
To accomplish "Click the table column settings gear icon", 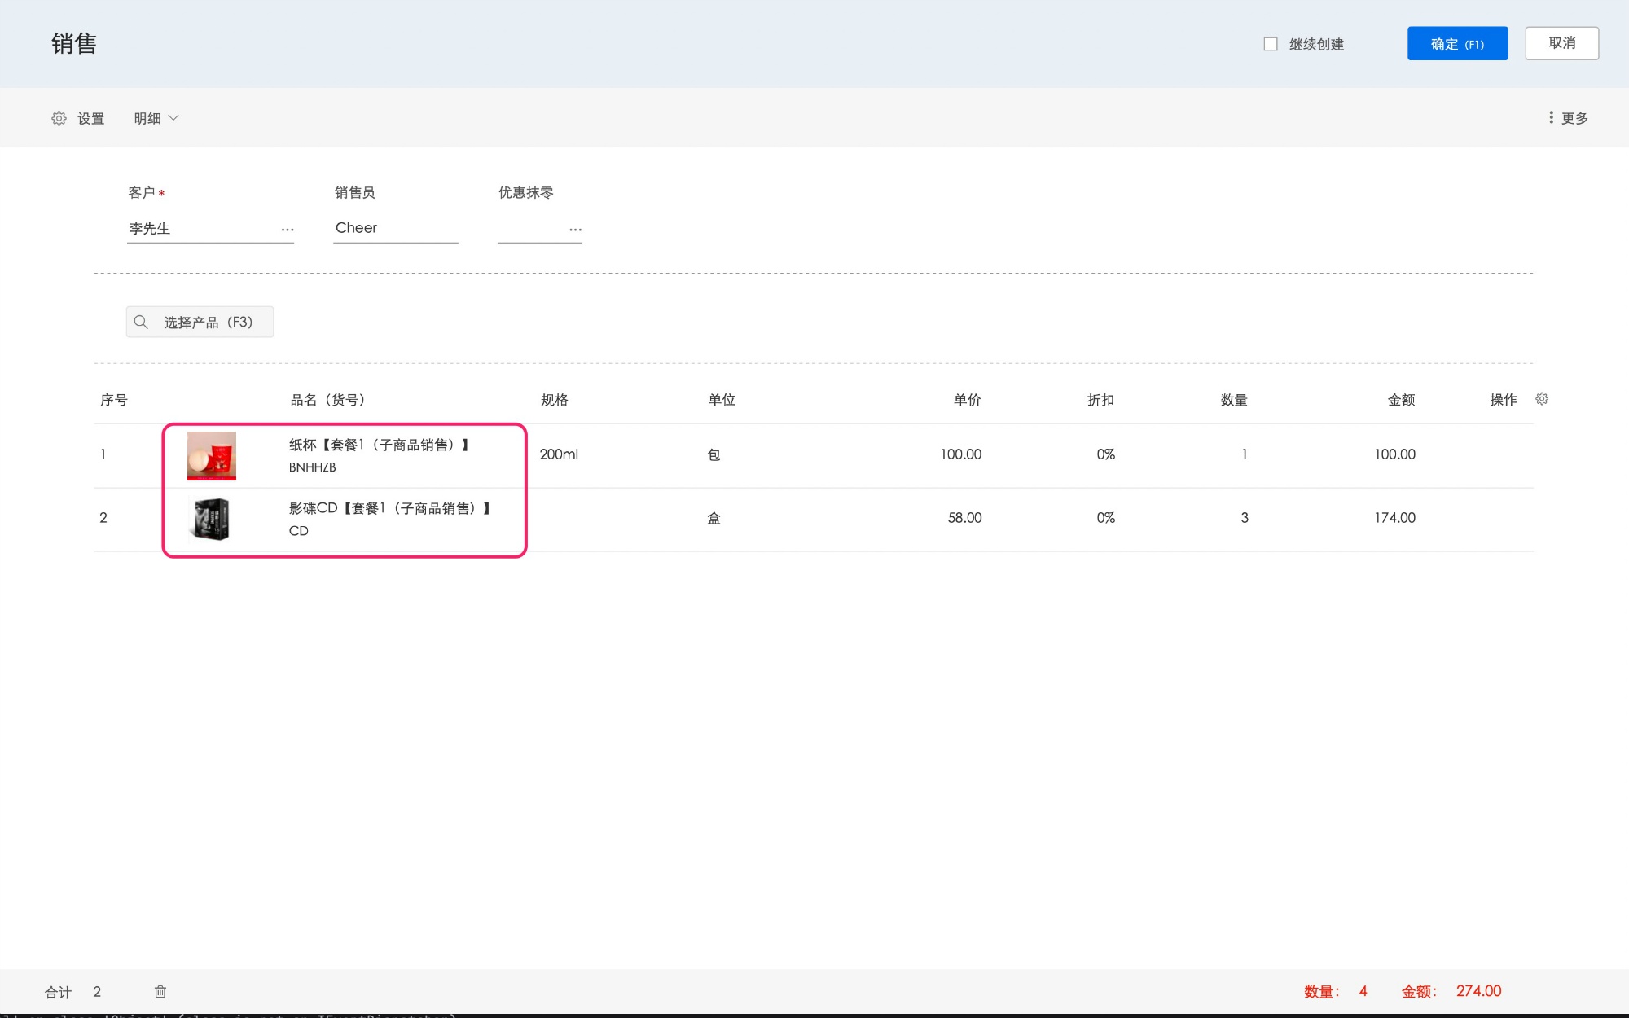I will pos(1542,399).
